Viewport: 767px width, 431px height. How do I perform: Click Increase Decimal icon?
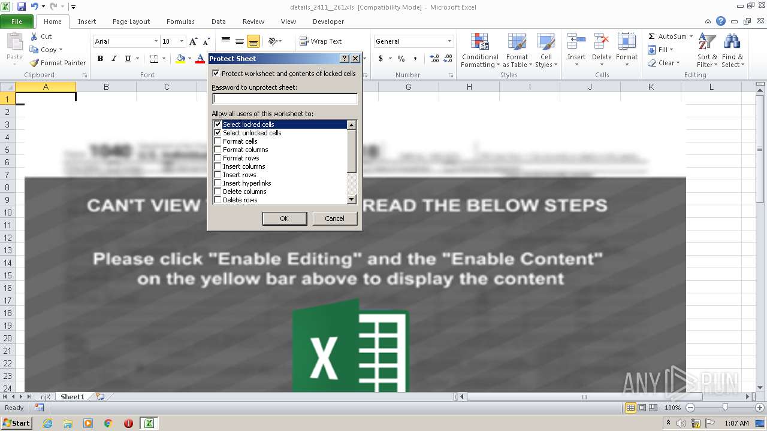(x=434, y=59)
